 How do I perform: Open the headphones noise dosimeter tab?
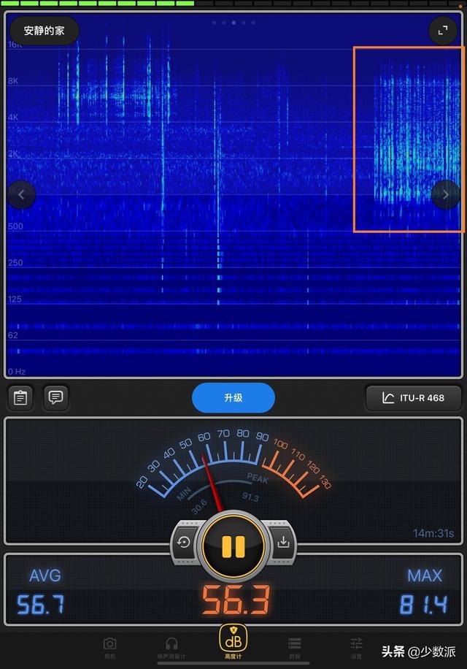171,646
